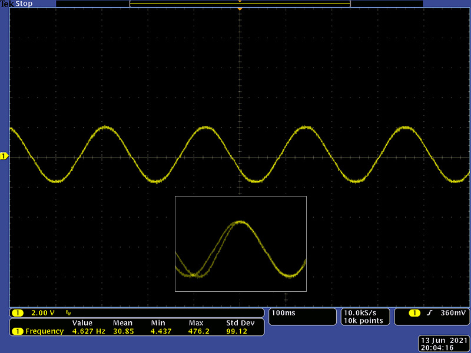
Task: Click the trigger source channel 1 badge
Action: pos(415,312)
